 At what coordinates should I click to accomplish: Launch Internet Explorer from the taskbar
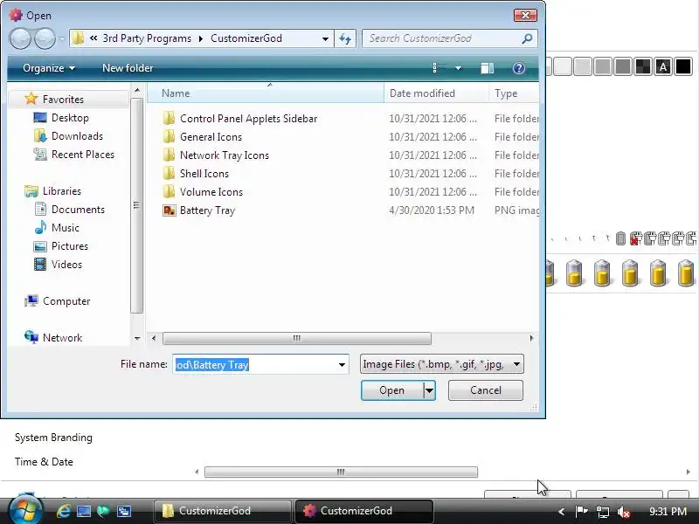click(x=63, y=511)
